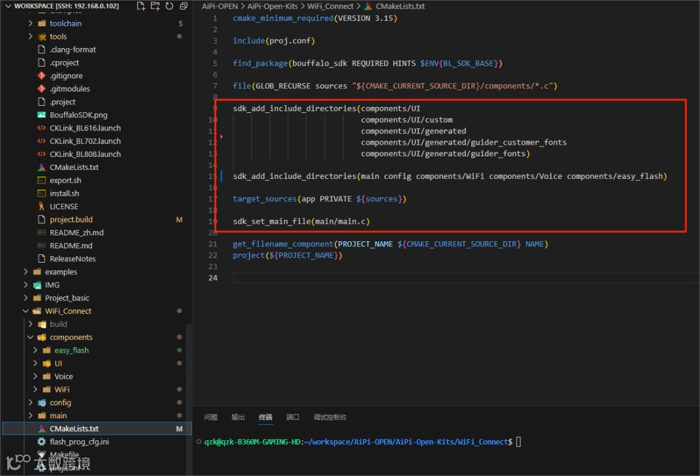The image size is (700, 476).
Task: Click the AiPi-Open-Kits breadcrumb
Action: (x=274, y=6)
